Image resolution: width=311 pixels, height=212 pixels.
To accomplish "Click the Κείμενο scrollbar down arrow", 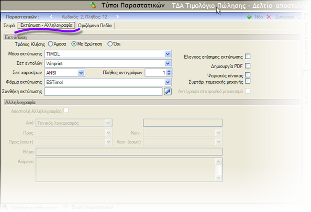I will click(218, 177).
